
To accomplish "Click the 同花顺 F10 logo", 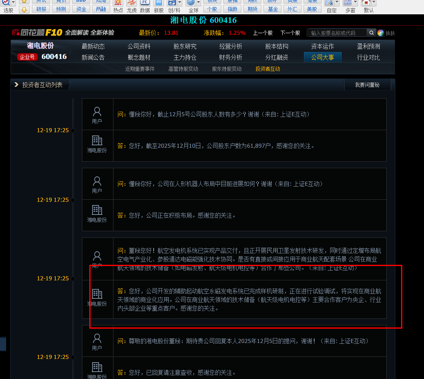I will 37,33.
